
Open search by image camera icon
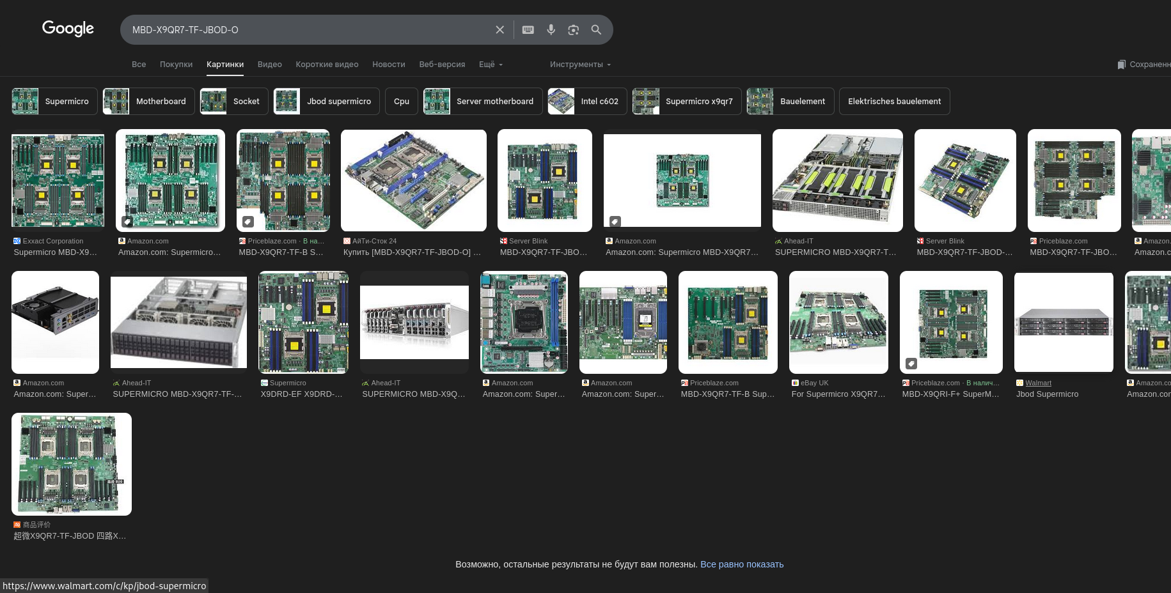(573, 30)
